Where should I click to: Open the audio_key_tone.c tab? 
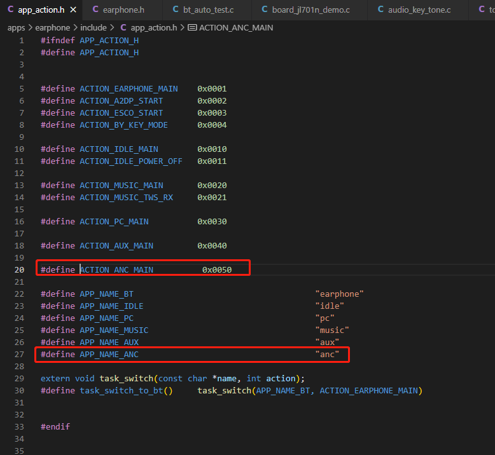[x=418, y=10]
